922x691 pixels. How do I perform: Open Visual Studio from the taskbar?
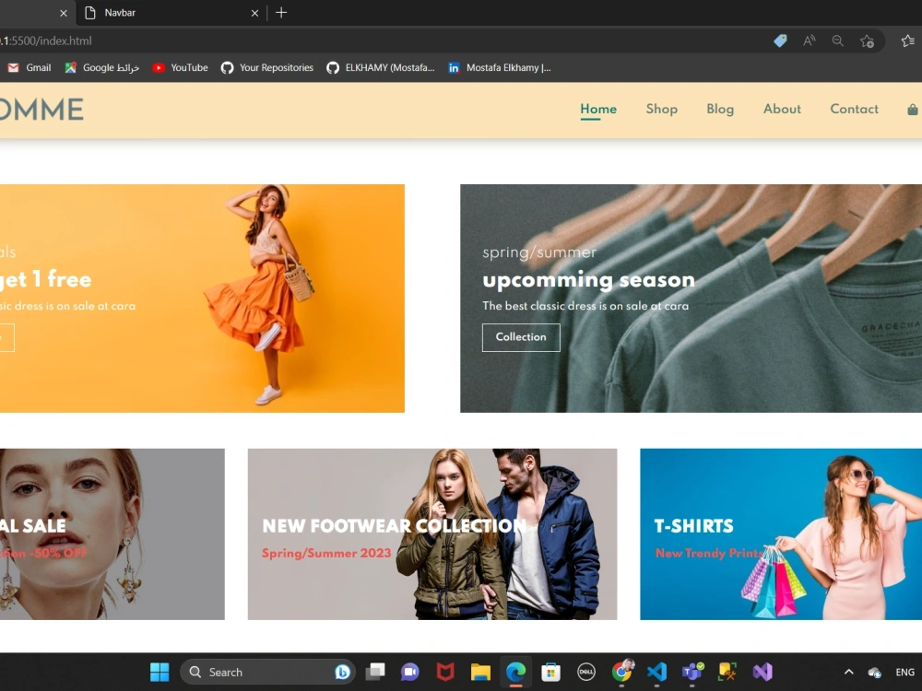click(762, 672)
